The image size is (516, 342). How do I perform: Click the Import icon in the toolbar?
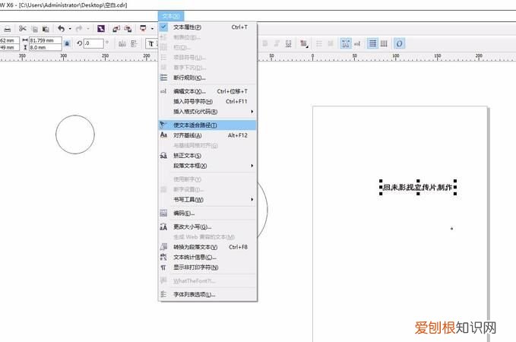[116, 29]
